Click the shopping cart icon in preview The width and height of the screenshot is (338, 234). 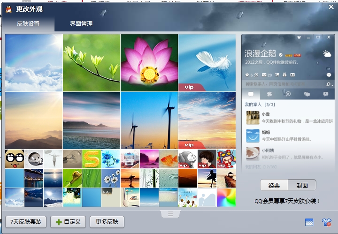pyautogui.click(x=277, y=75)
